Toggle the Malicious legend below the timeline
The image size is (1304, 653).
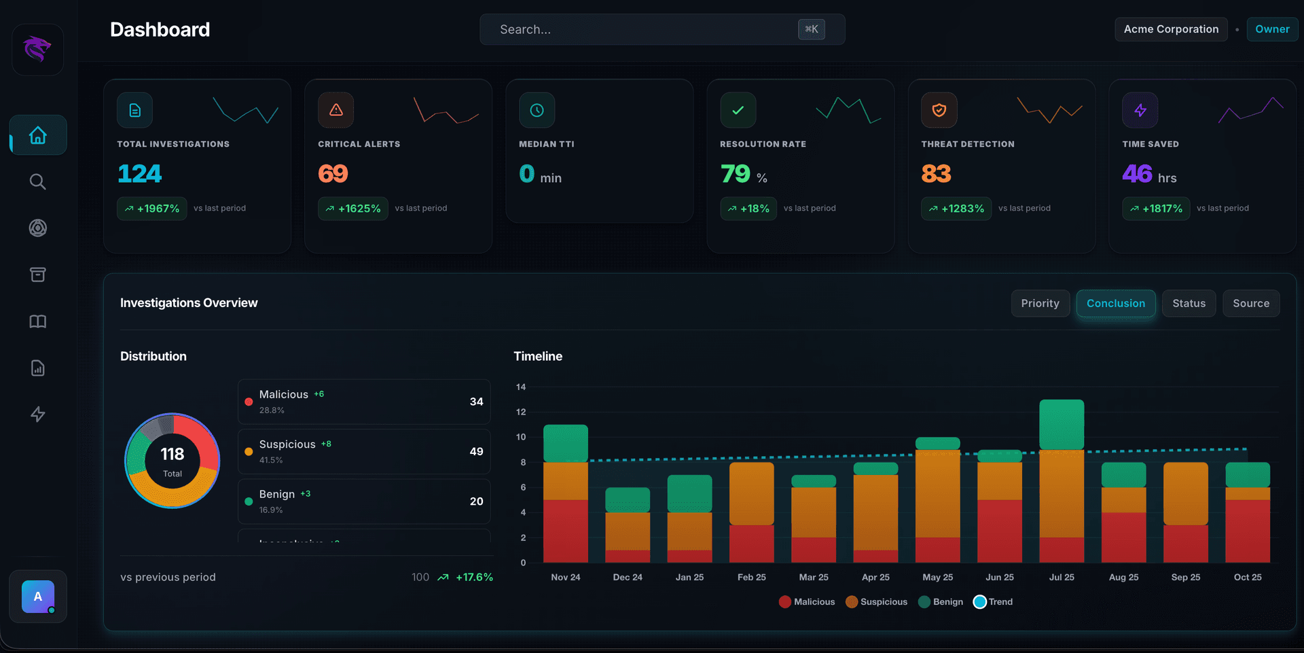pos(807,601)
